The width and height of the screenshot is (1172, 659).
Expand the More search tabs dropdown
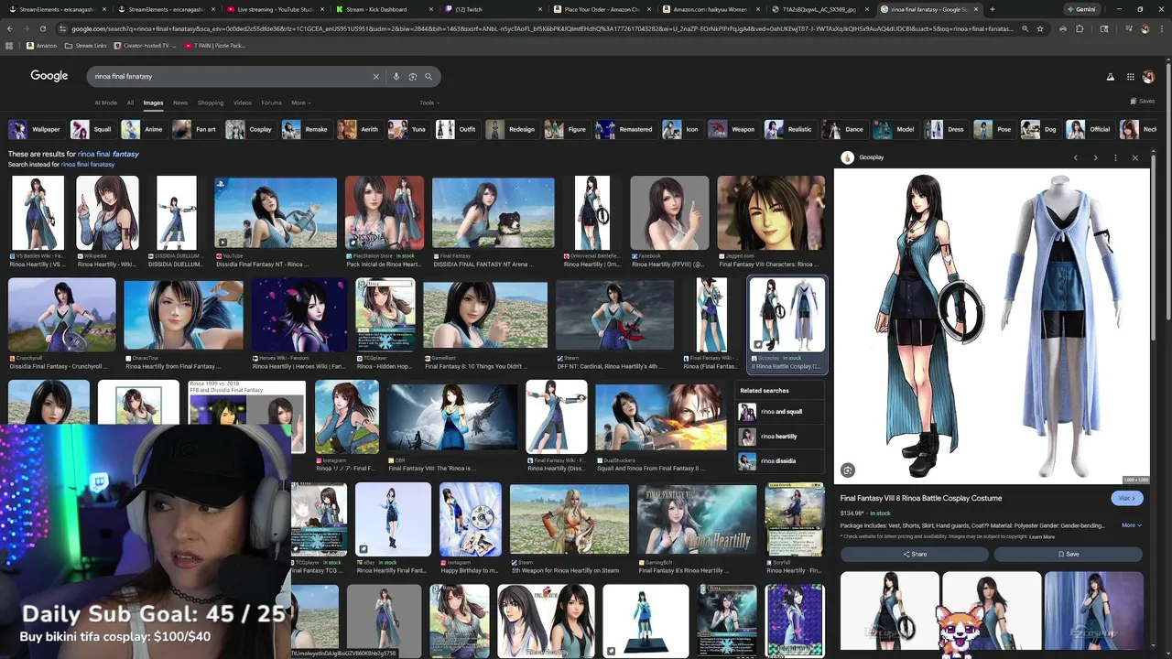point(301,103)
